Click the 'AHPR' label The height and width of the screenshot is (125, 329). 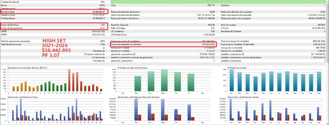(4, 31)
